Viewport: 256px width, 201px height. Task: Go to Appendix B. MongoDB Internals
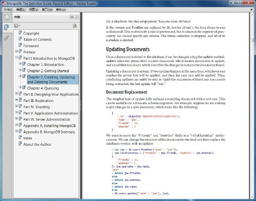pyautogui.click(x=49, y=132)
